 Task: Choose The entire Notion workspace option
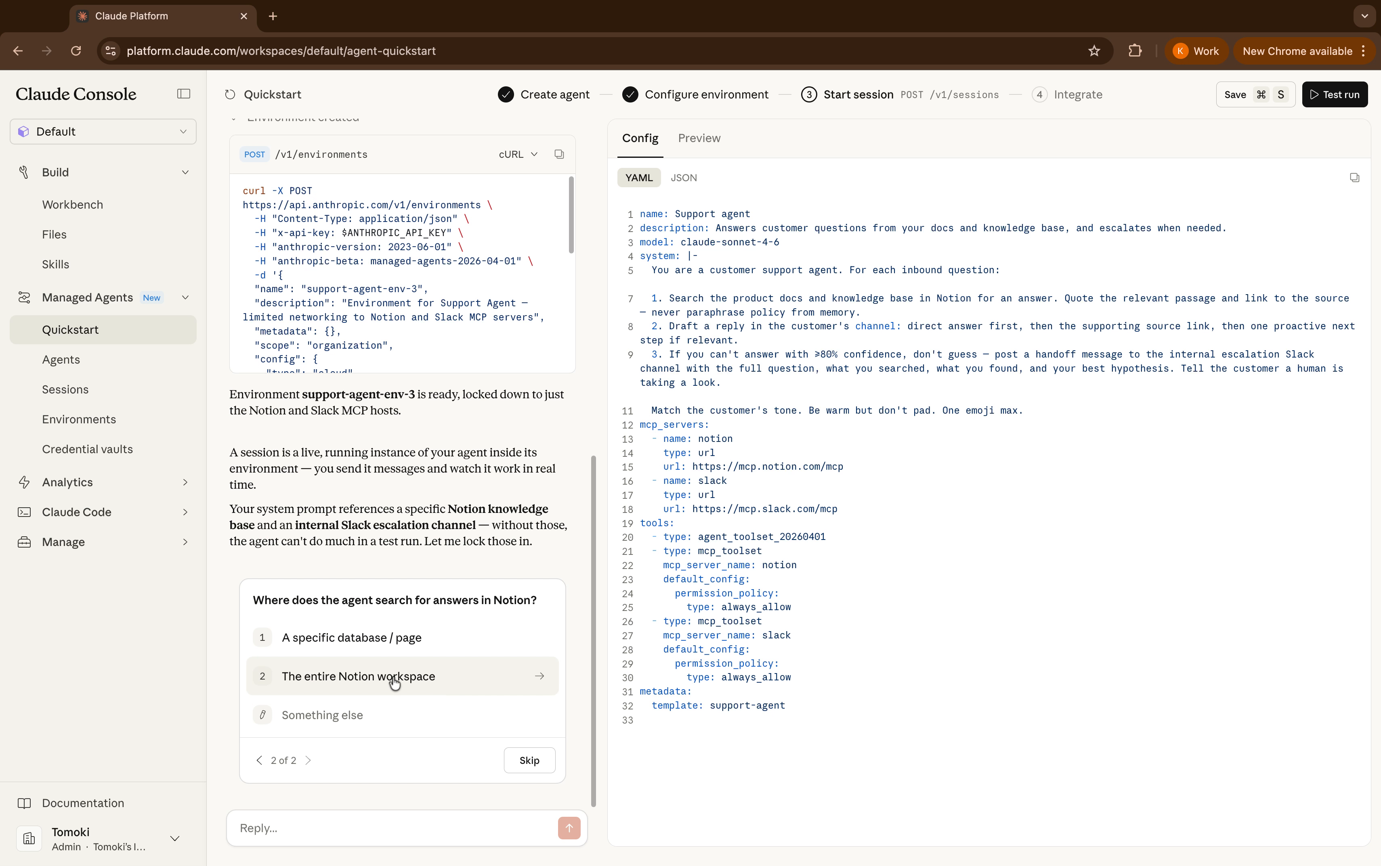click(402, 676)
